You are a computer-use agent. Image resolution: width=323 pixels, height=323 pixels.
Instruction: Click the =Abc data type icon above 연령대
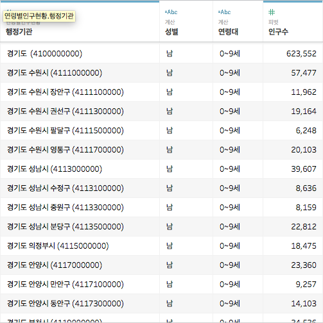pyautogui.click(x=224, y=12)
